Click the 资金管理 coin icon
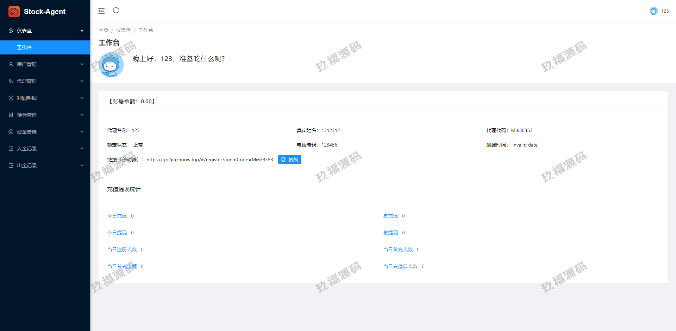676x331 pixels. pyautogui.click(x=11, y=132)
